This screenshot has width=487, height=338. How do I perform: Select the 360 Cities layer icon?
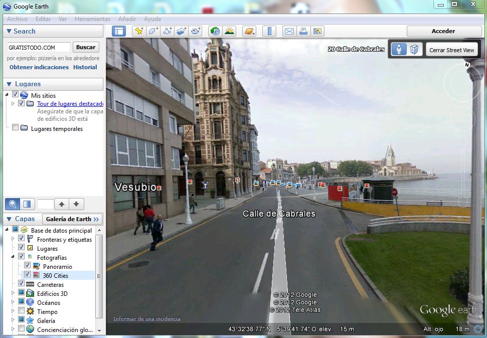point(36,275)
